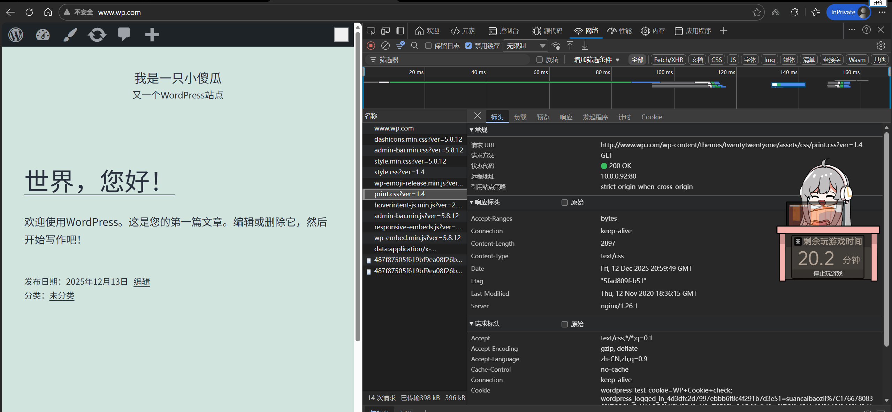892x412 pixels.
Task: Clear the network log icon
Action: 385,46
